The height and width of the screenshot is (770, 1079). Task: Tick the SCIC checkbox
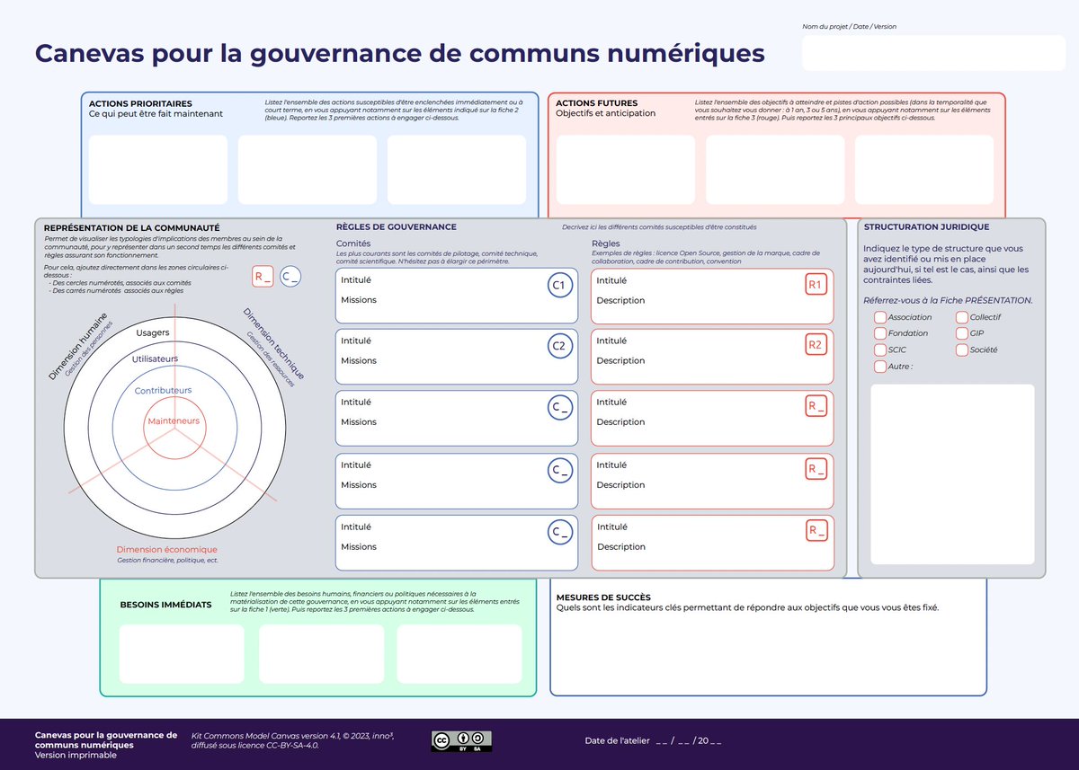(x=879, y=350)
